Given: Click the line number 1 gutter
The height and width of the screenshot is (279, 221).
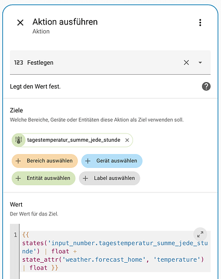Looking at the screenshot, I should pos(16,235).
